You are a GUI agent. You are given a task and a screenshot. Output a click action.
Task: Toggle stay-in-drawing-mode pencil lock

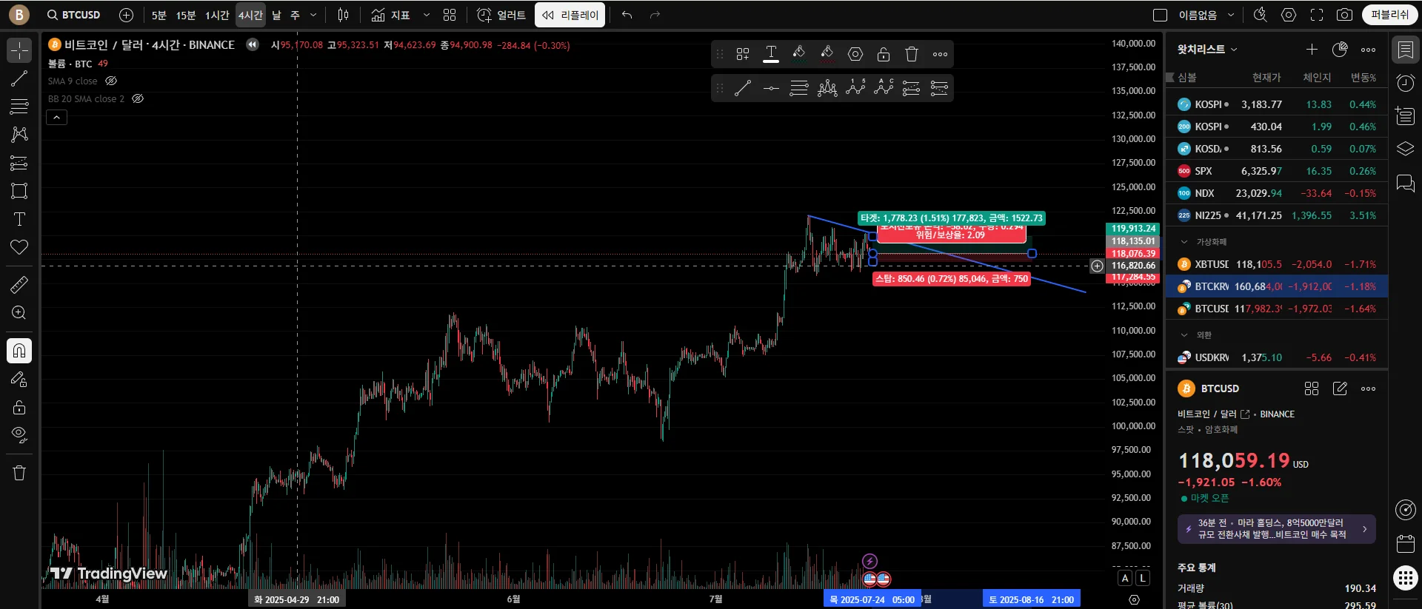[x=19, y=379]
